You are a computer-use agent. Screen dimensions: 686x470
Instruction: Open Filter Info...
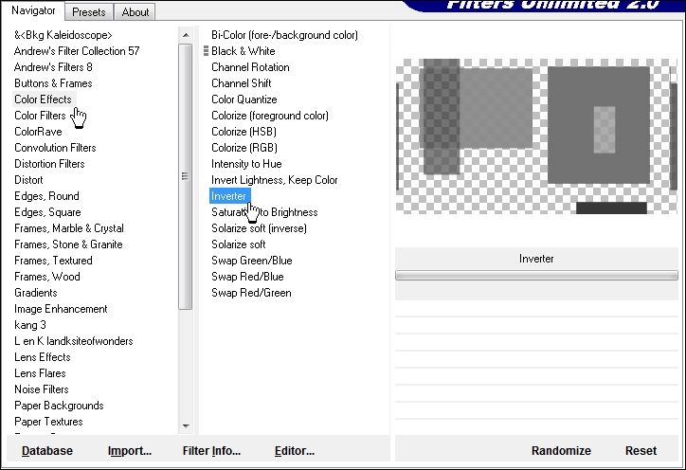pos(211,451)
